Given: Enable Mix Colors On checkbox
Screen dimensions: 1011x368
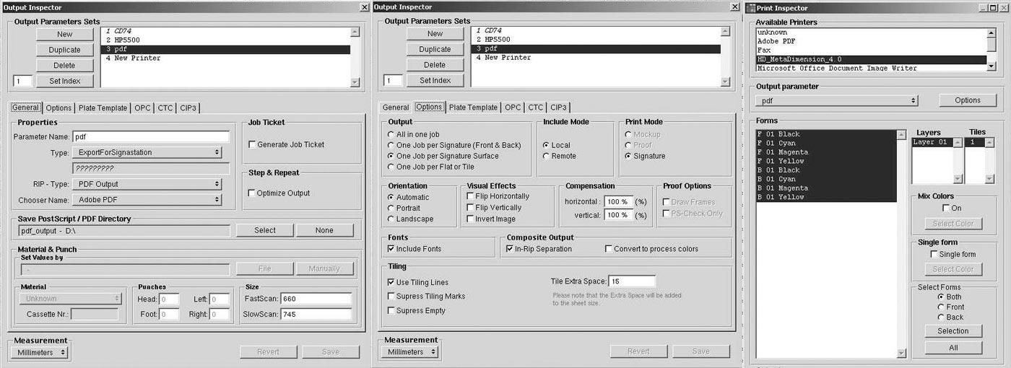Looking at the screenshot, I should pyautogui.click(x=947, y=208).
